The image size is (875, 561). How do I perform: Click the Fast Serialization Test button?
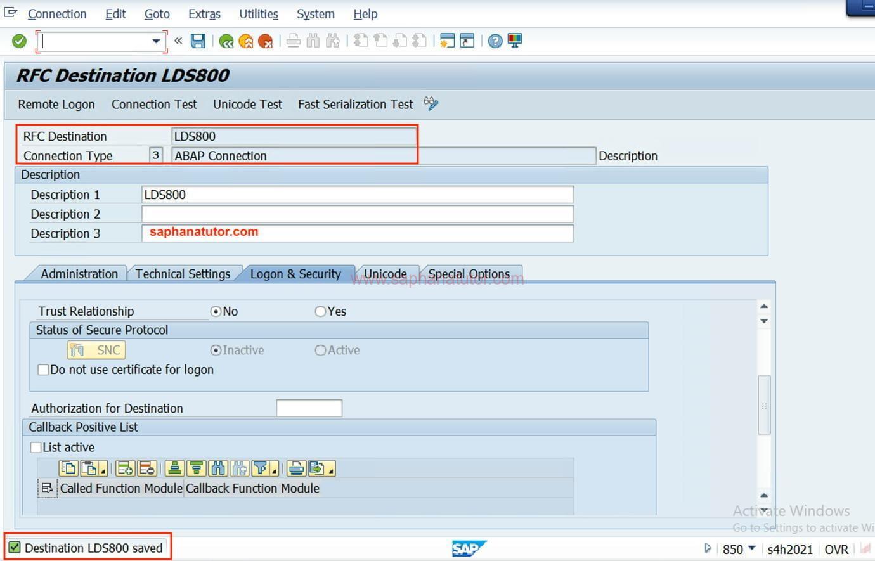click(x=355, y=104)
